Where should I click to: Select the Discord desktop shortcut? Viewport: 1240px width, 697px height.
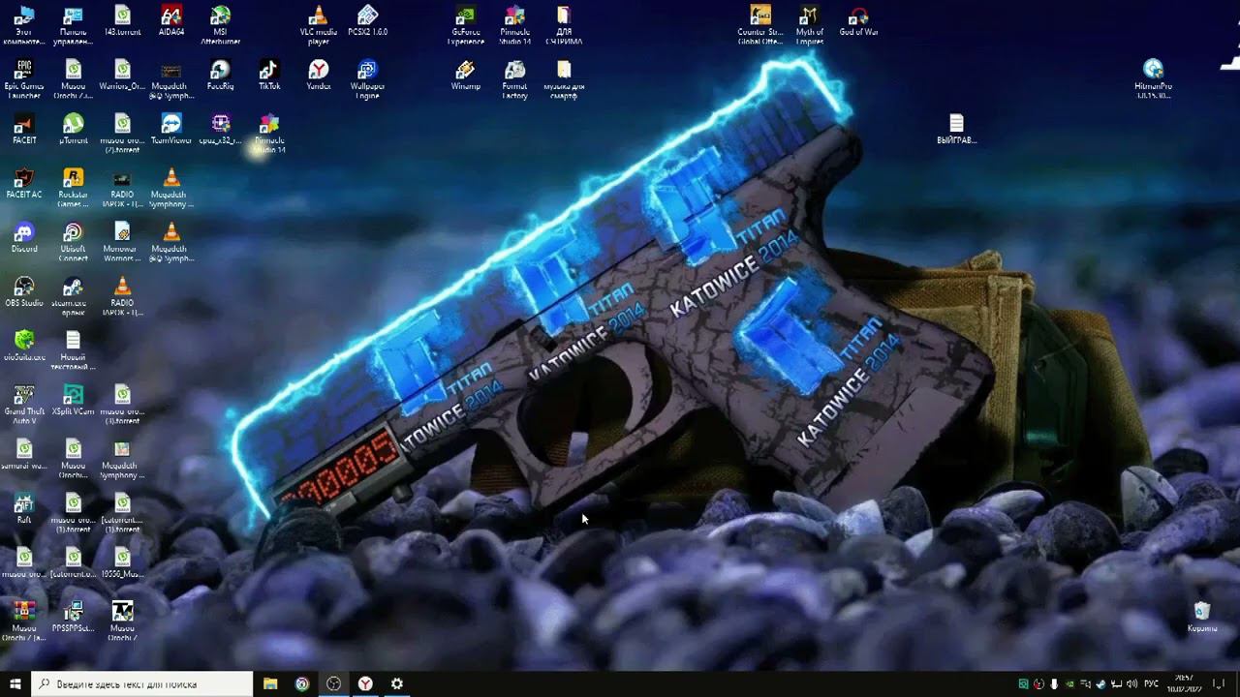coord(24,238)
